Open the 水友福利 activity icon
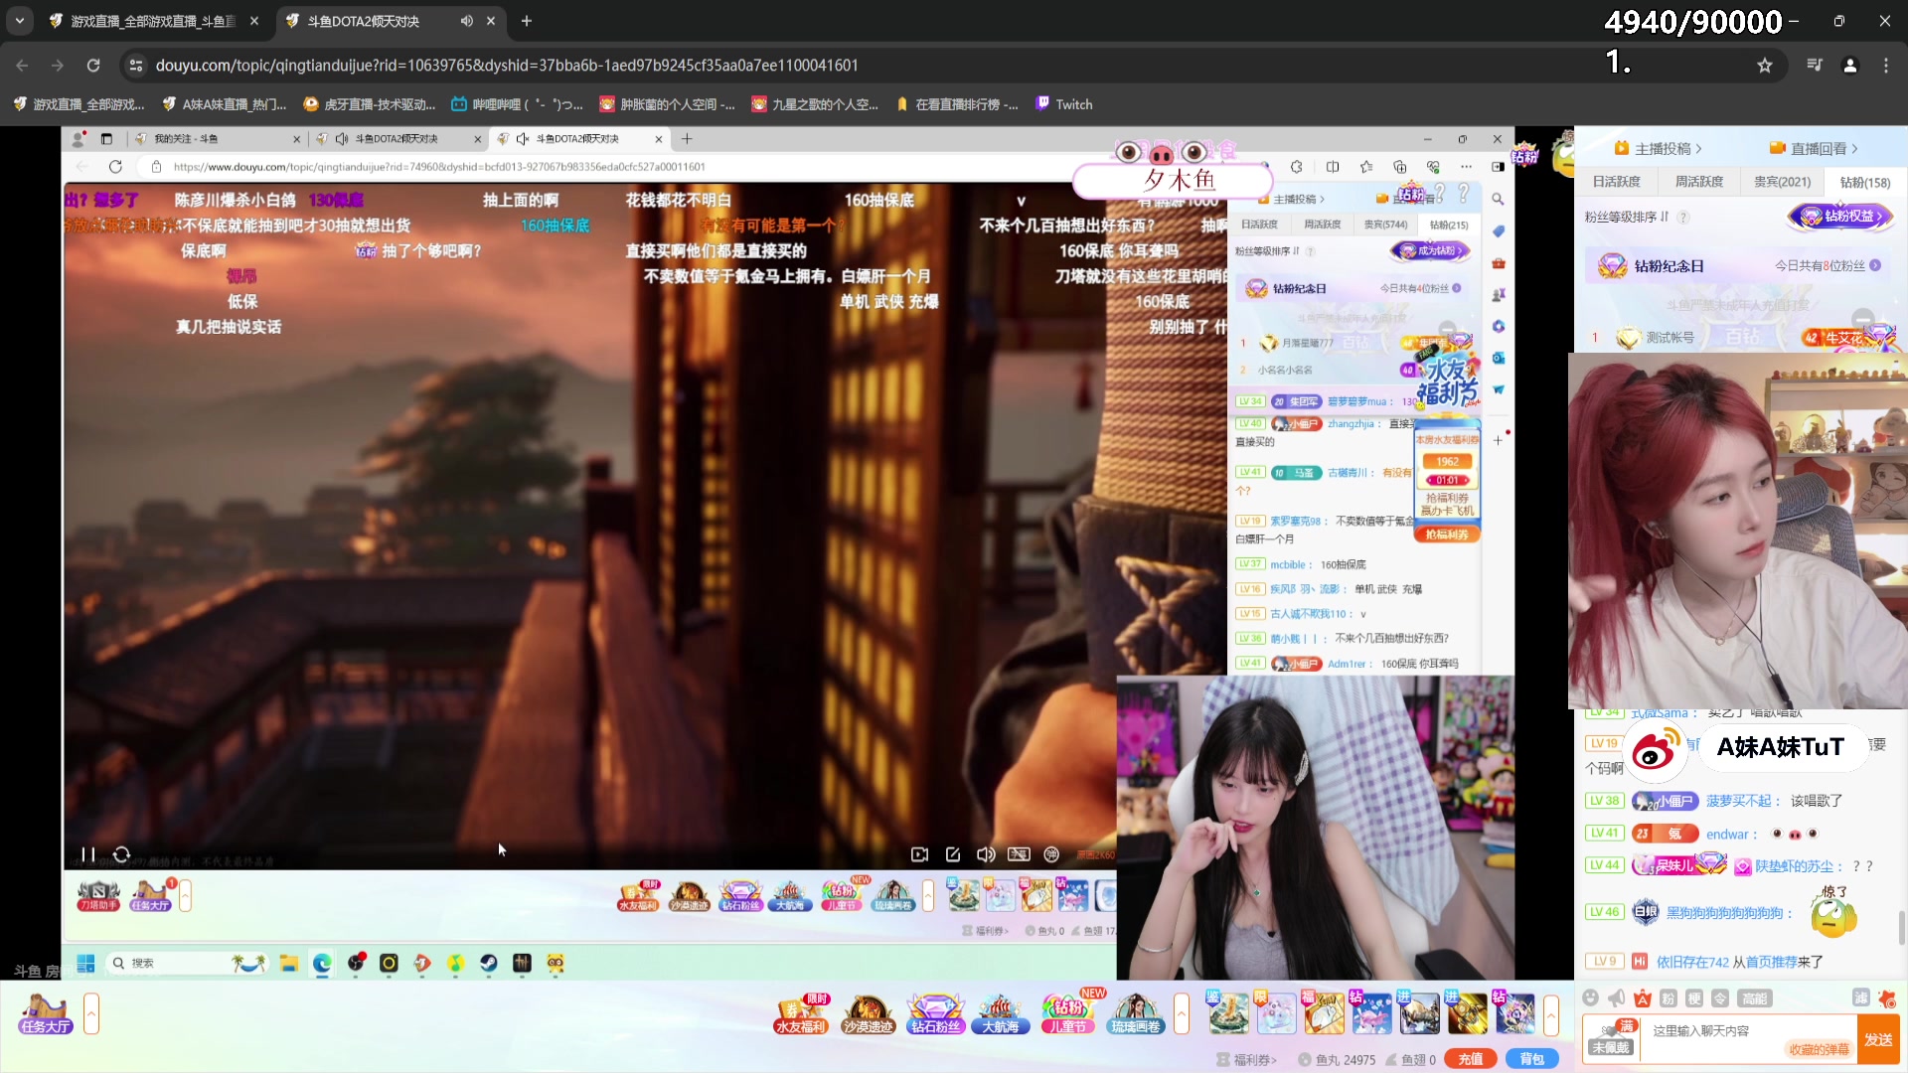Viewport: 1908px width, 1073px height. pos(802,1014)
